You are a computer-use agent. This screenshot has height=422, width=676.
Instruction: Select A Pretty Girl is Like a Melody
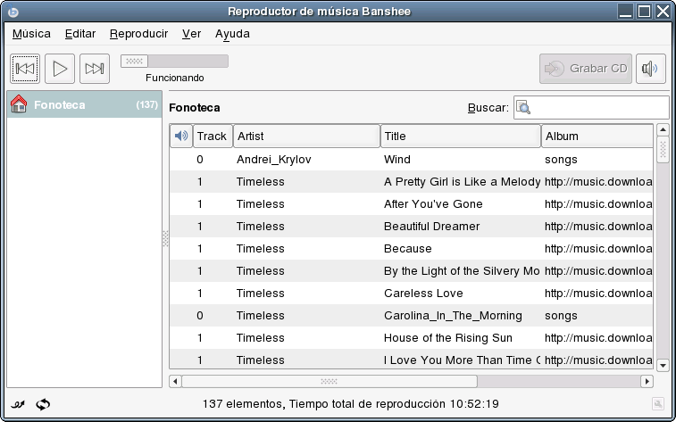pos(462,182)
